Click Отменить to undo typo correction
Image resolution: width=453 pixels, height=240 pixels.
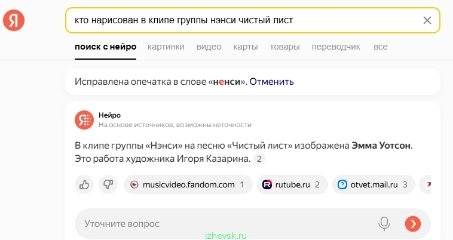271,82
